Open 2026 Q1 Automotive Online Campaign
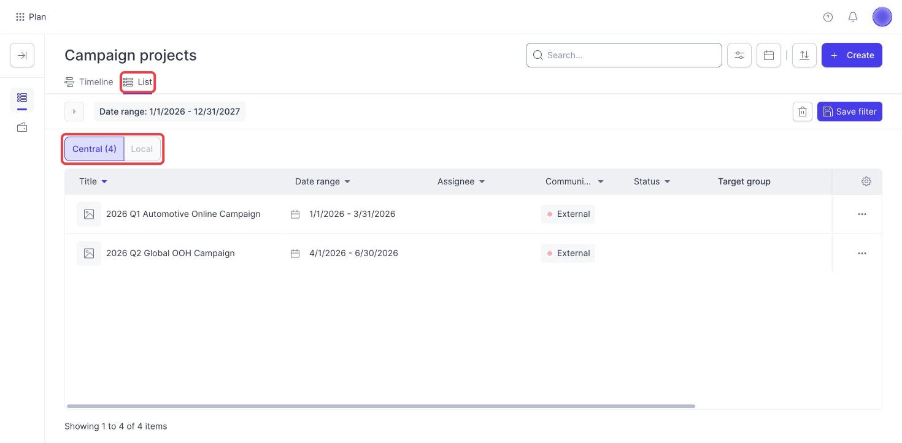 [x=183, y=214]
